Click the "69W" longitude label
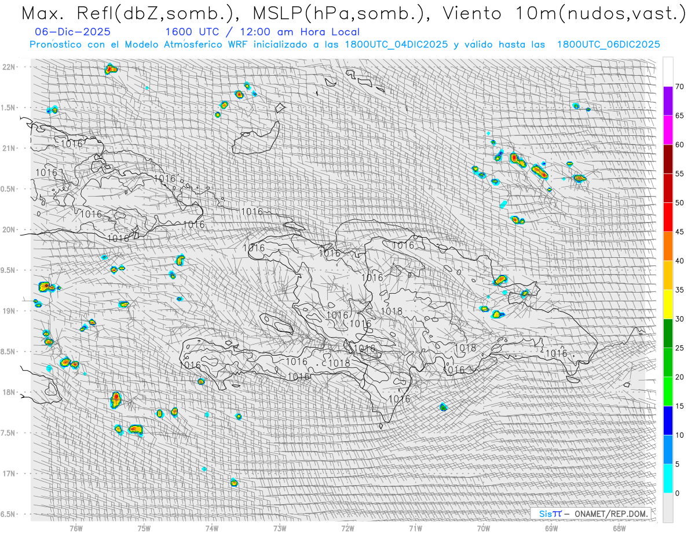 pos(551,527)
